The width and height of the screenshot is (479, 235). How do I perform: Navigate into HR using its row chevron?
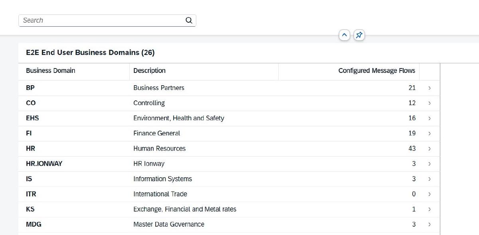430,149
